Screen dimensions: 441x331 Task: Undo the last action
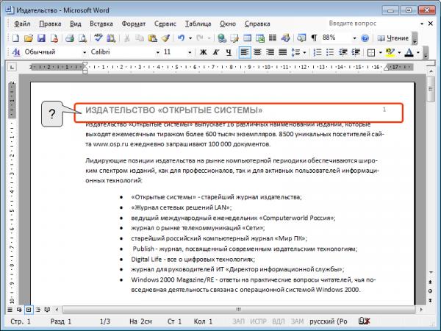181,38
